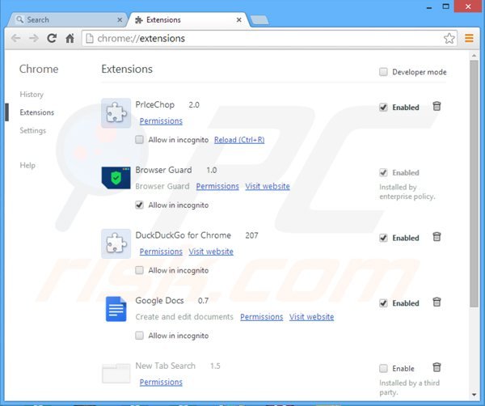Click the DuckDuckGo for Chrome title

(183, 235)
